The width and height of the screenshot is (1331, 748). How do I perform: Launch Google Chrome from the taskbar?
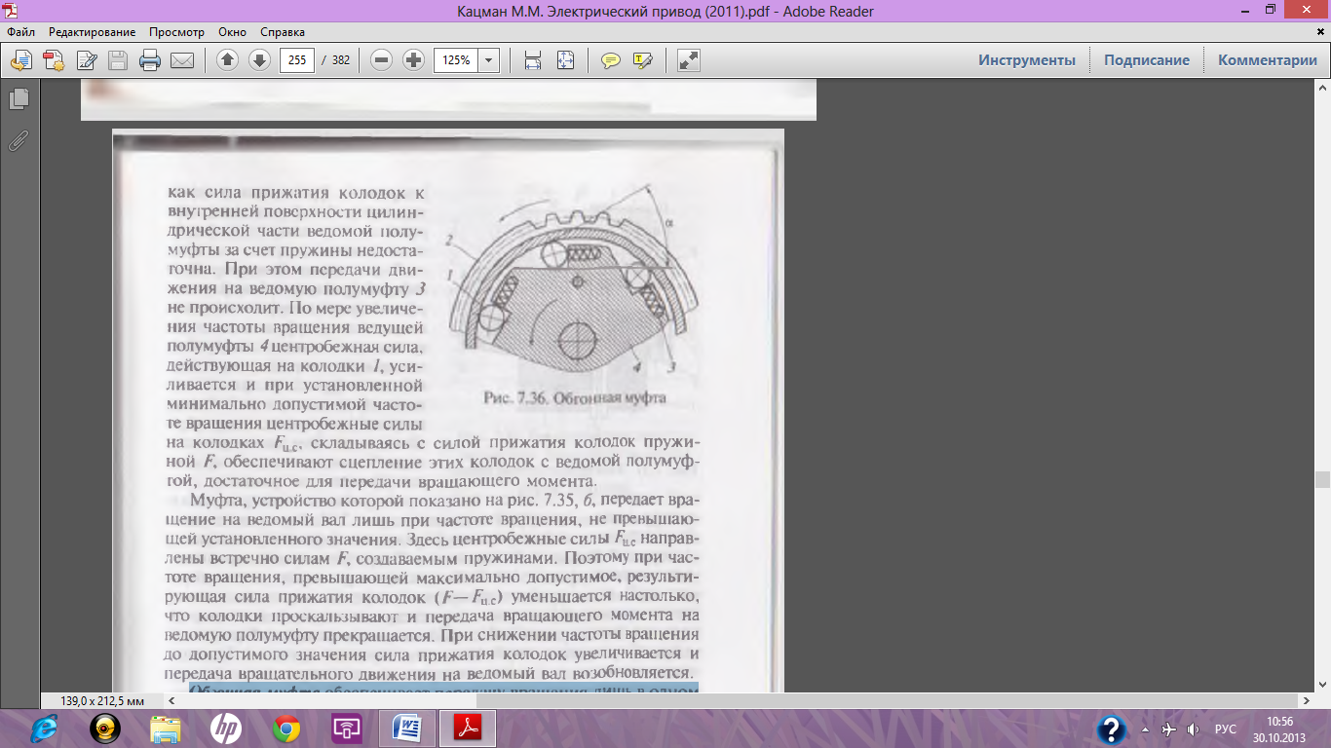coord(286,729)
